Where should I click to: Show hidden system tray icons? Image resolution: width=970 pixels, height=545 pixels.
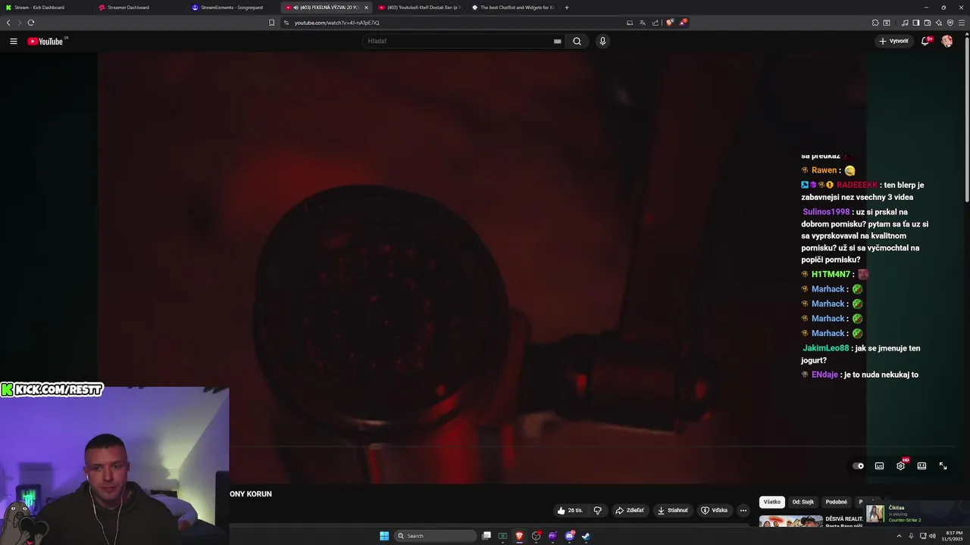click(x=900, y=536)
